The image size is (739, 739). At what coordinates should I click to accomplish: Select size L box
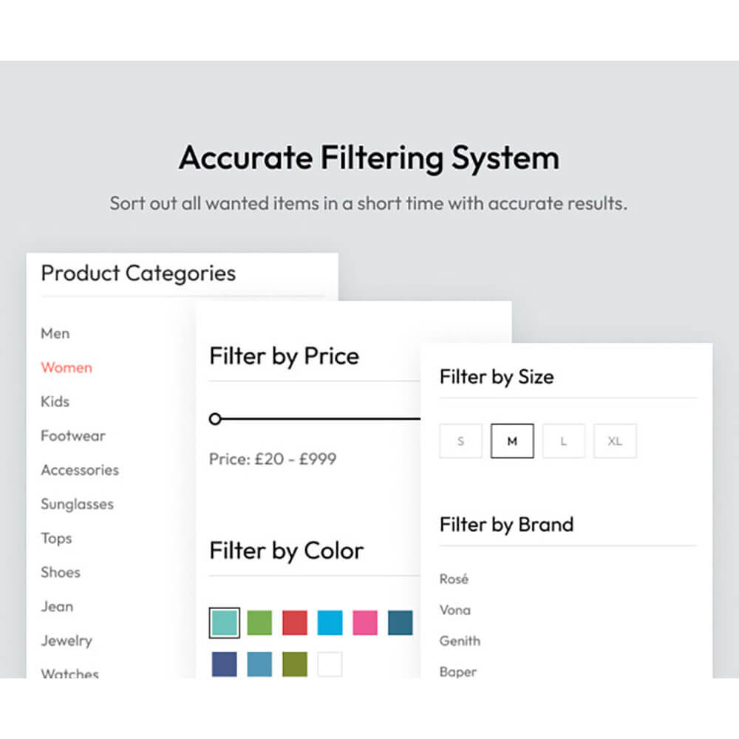coord(564,441)
